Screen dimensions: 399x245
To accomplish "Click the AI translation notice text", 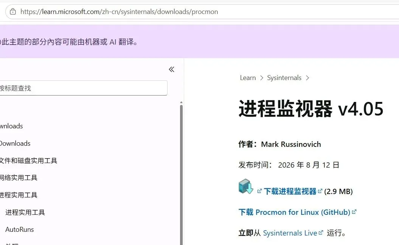I will click(69, 42).
